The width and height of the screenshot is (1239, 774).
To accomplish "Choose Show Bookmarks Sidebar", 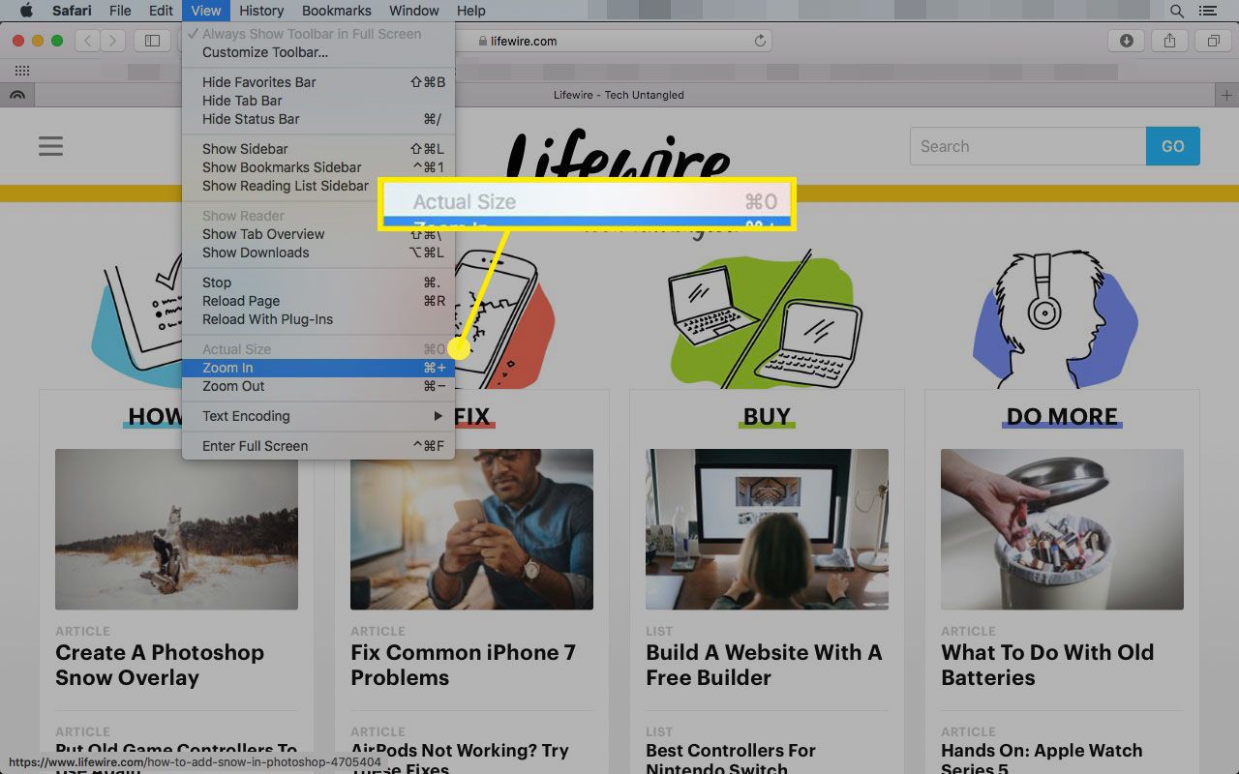I will (x=318, y=167).
